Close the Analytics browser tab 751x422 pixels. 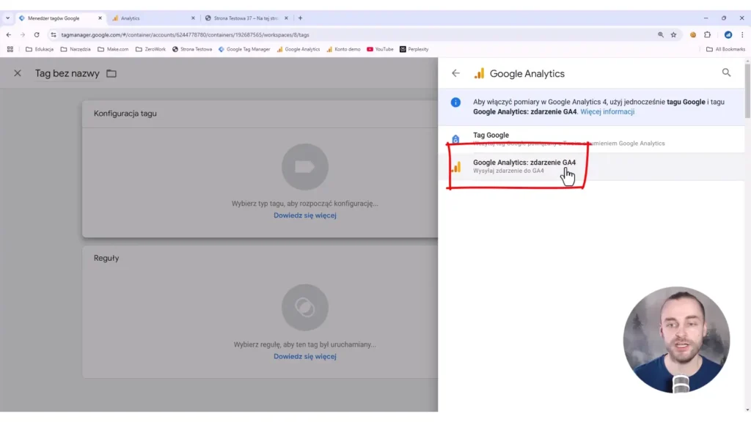point(193,18)
